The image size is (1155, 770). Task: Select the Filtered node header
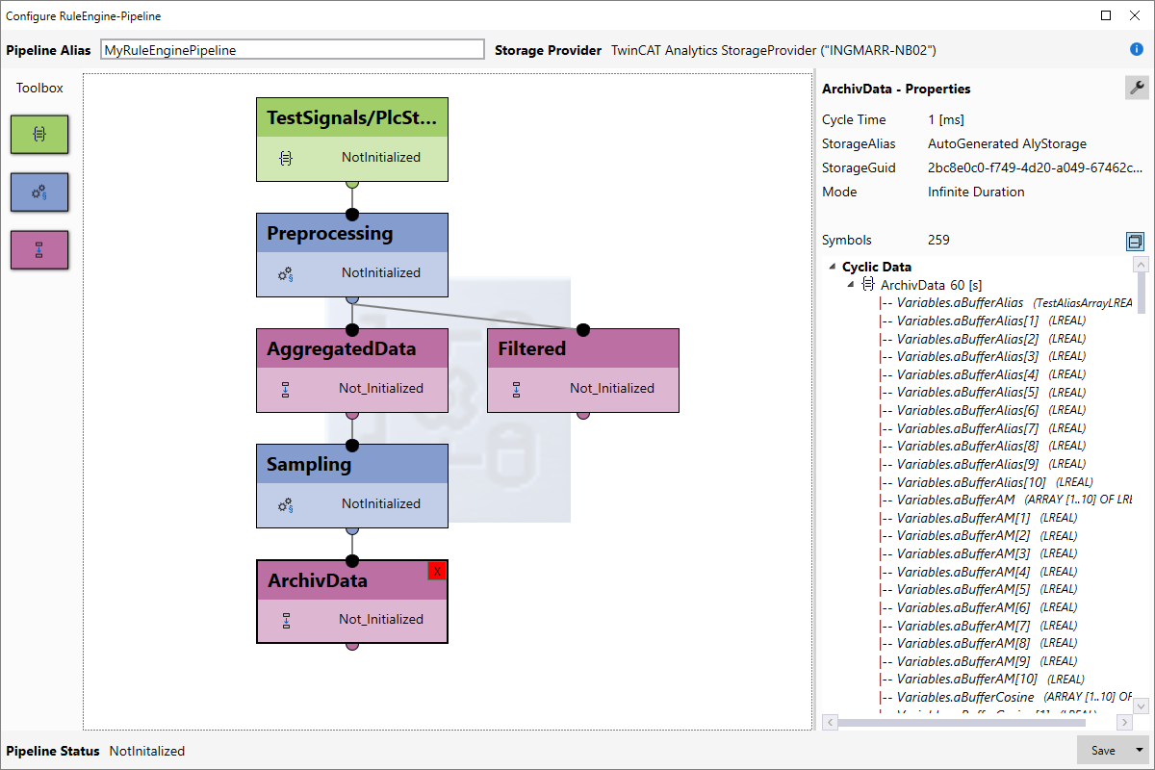583,348
